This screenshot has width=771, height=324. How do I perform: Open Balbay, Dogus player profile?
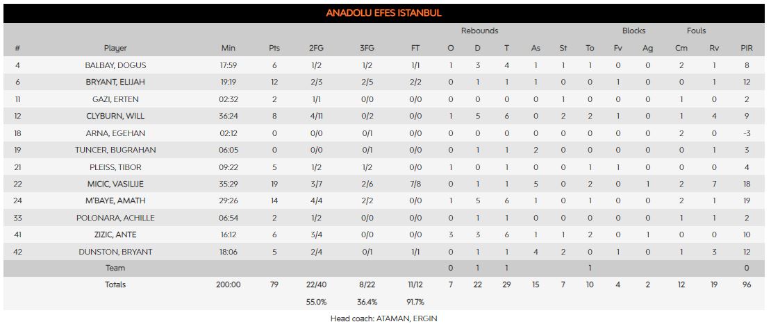point(115,65)
